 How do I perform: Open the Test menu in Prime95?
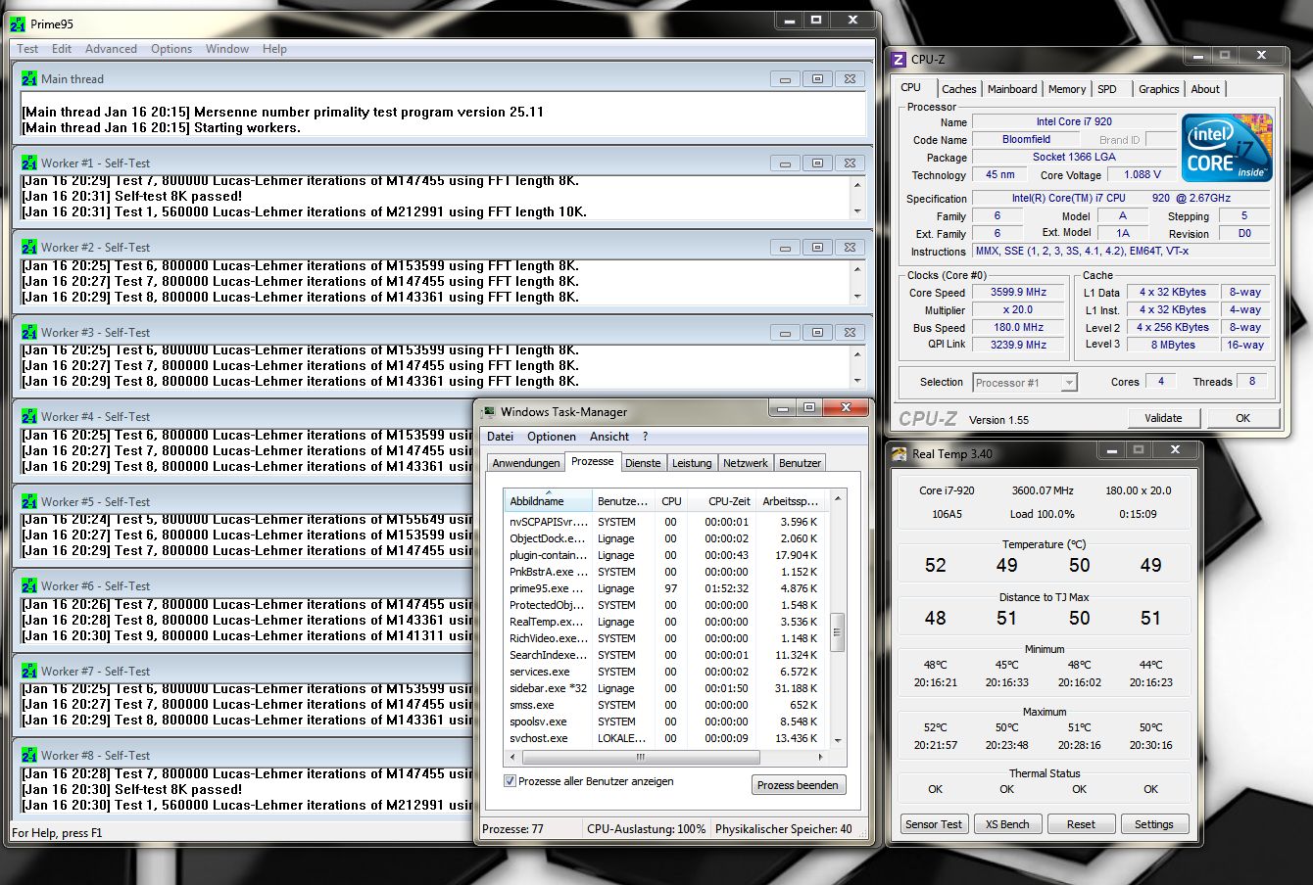[x=27, y=49]
